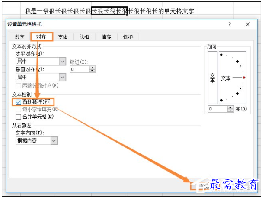Open the 边框 tab

tap(85, 37)
